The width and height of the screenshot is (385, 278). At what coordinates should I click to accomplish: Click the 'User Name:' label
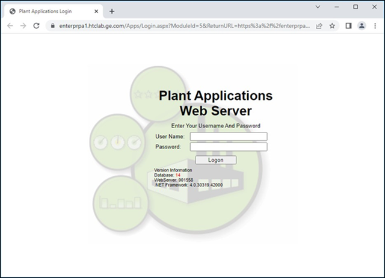pyautogui.click(x=170, y=137)
